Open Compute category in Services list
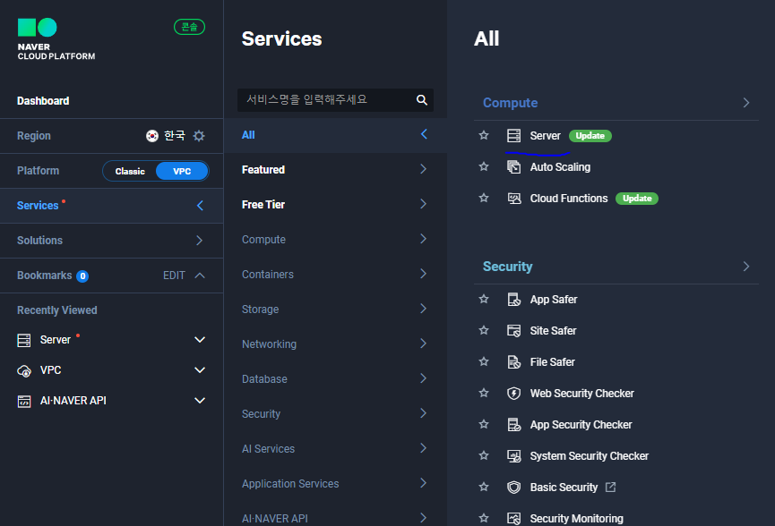Screen dimensions: 775x526 point(335,240)
